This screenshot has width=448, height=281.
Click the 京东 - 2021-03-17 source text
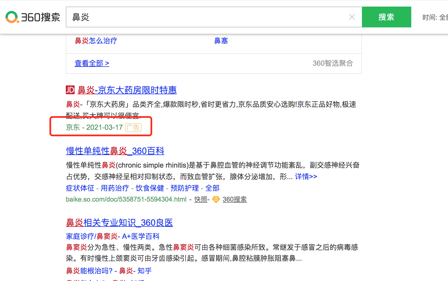(x=94, y=127)
